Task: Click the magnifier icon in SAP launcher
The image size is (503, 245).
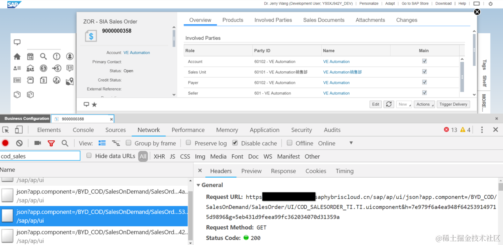Action: (x=43, y=56)
